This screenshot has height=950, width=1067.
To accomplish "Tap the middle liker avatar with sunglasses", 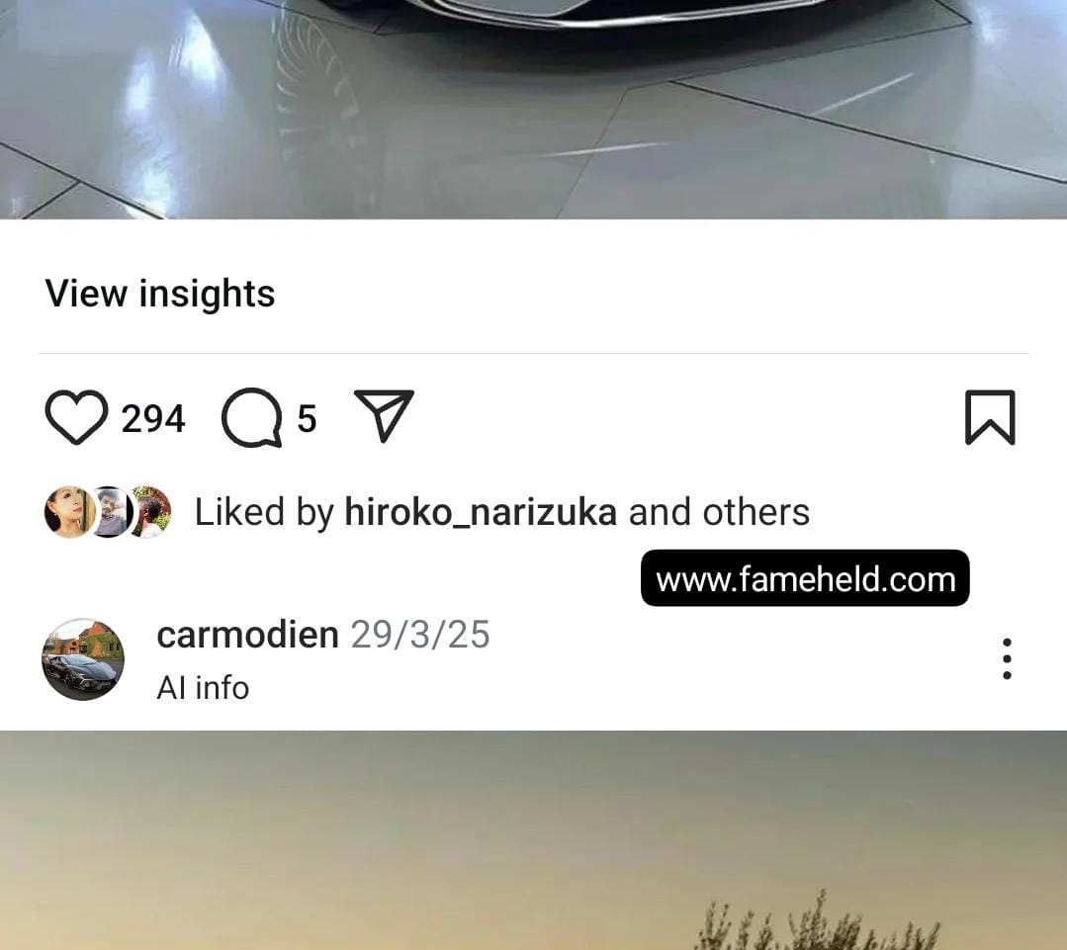I will click(111, 511).
